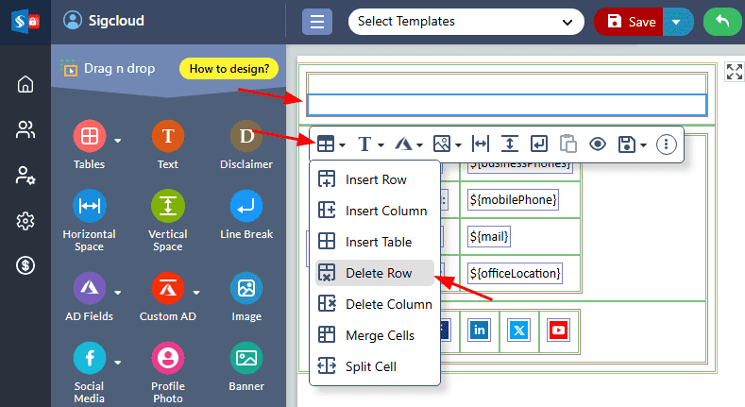This screenshot has height=407, width=745.
Task: Choose the Vertical Space element icon
Action: (x=167, y=207)
